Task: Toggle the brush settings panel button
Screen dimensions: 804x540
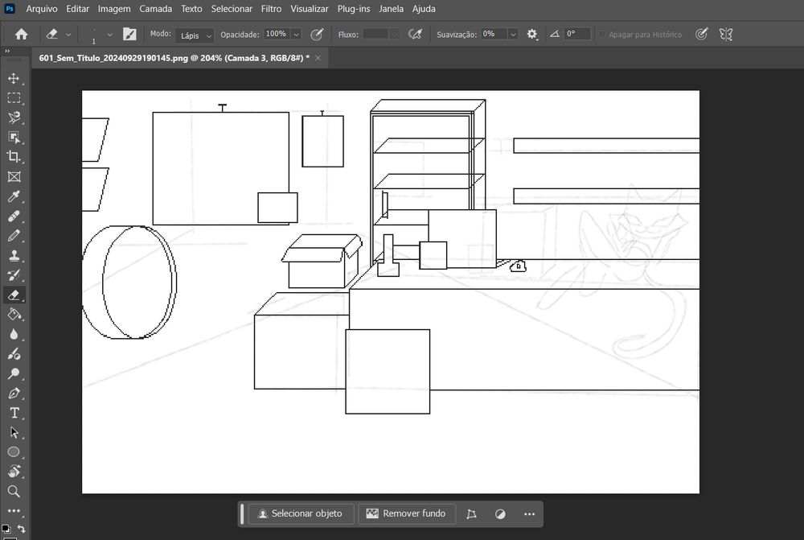Action: pos(129,35)
